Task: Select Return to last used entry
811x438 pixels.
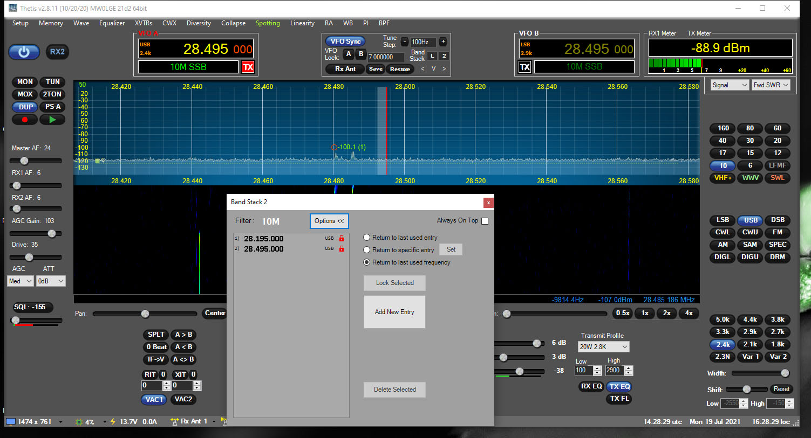Action: coord(367,238)
